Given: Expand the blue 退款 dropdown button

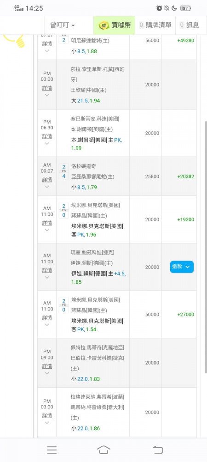Looking at the screenshot, I should tap(182, 267).
